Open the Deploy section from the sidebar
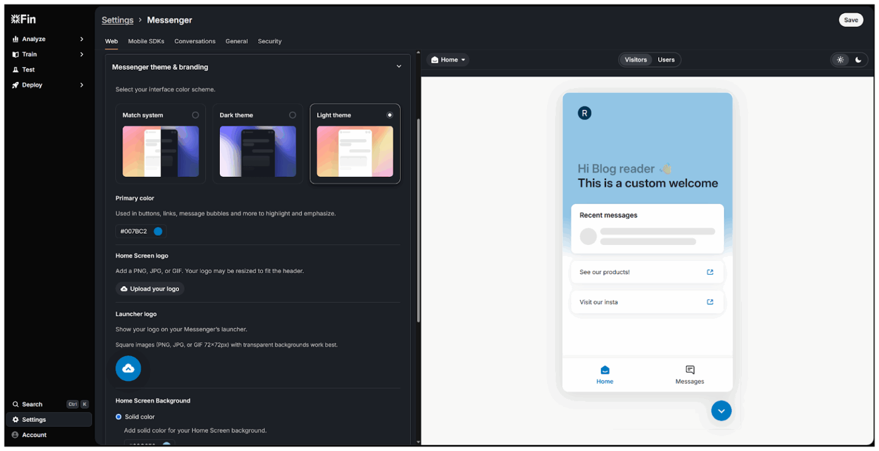Viewport: 879px width, 451px height. [16, 84]
